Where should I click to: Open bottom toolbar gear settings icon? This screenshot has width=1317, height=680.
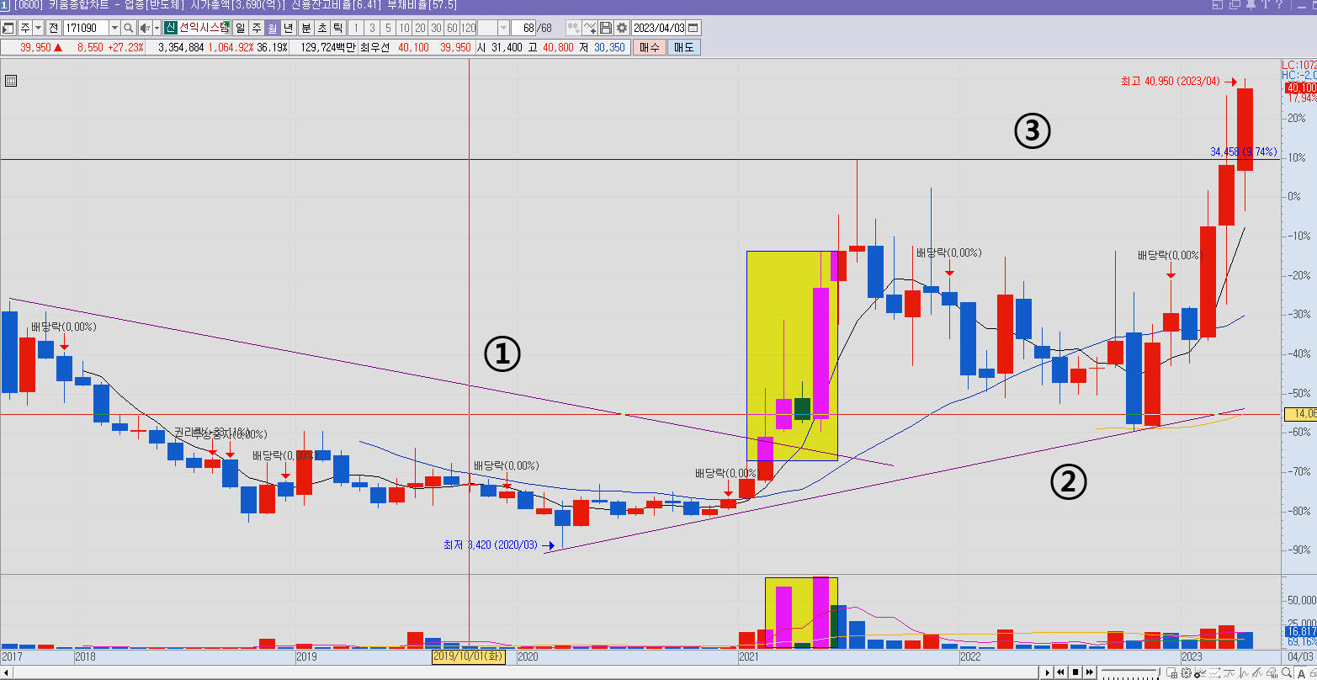[x=1186, y=672]
